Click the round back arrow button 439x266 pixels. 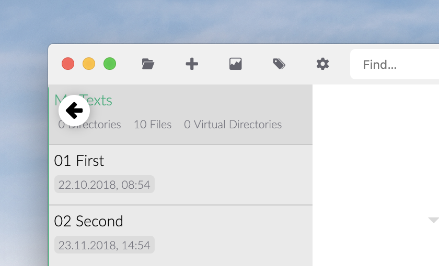click(74, 111)
